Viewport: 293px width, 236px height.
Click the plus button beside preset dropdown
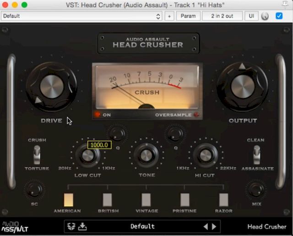tap(169, 16)
